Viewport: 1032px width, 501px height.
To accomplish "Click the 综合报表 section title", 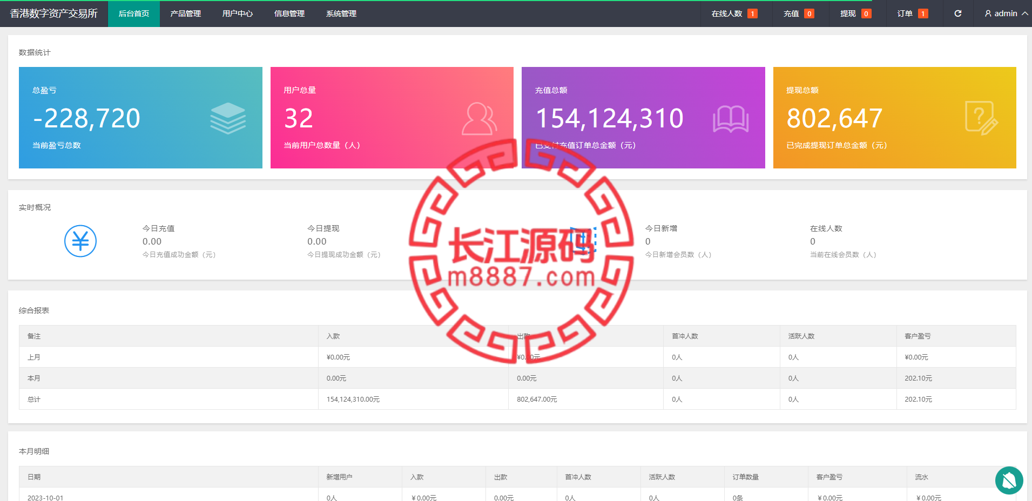I will point(34,310).
